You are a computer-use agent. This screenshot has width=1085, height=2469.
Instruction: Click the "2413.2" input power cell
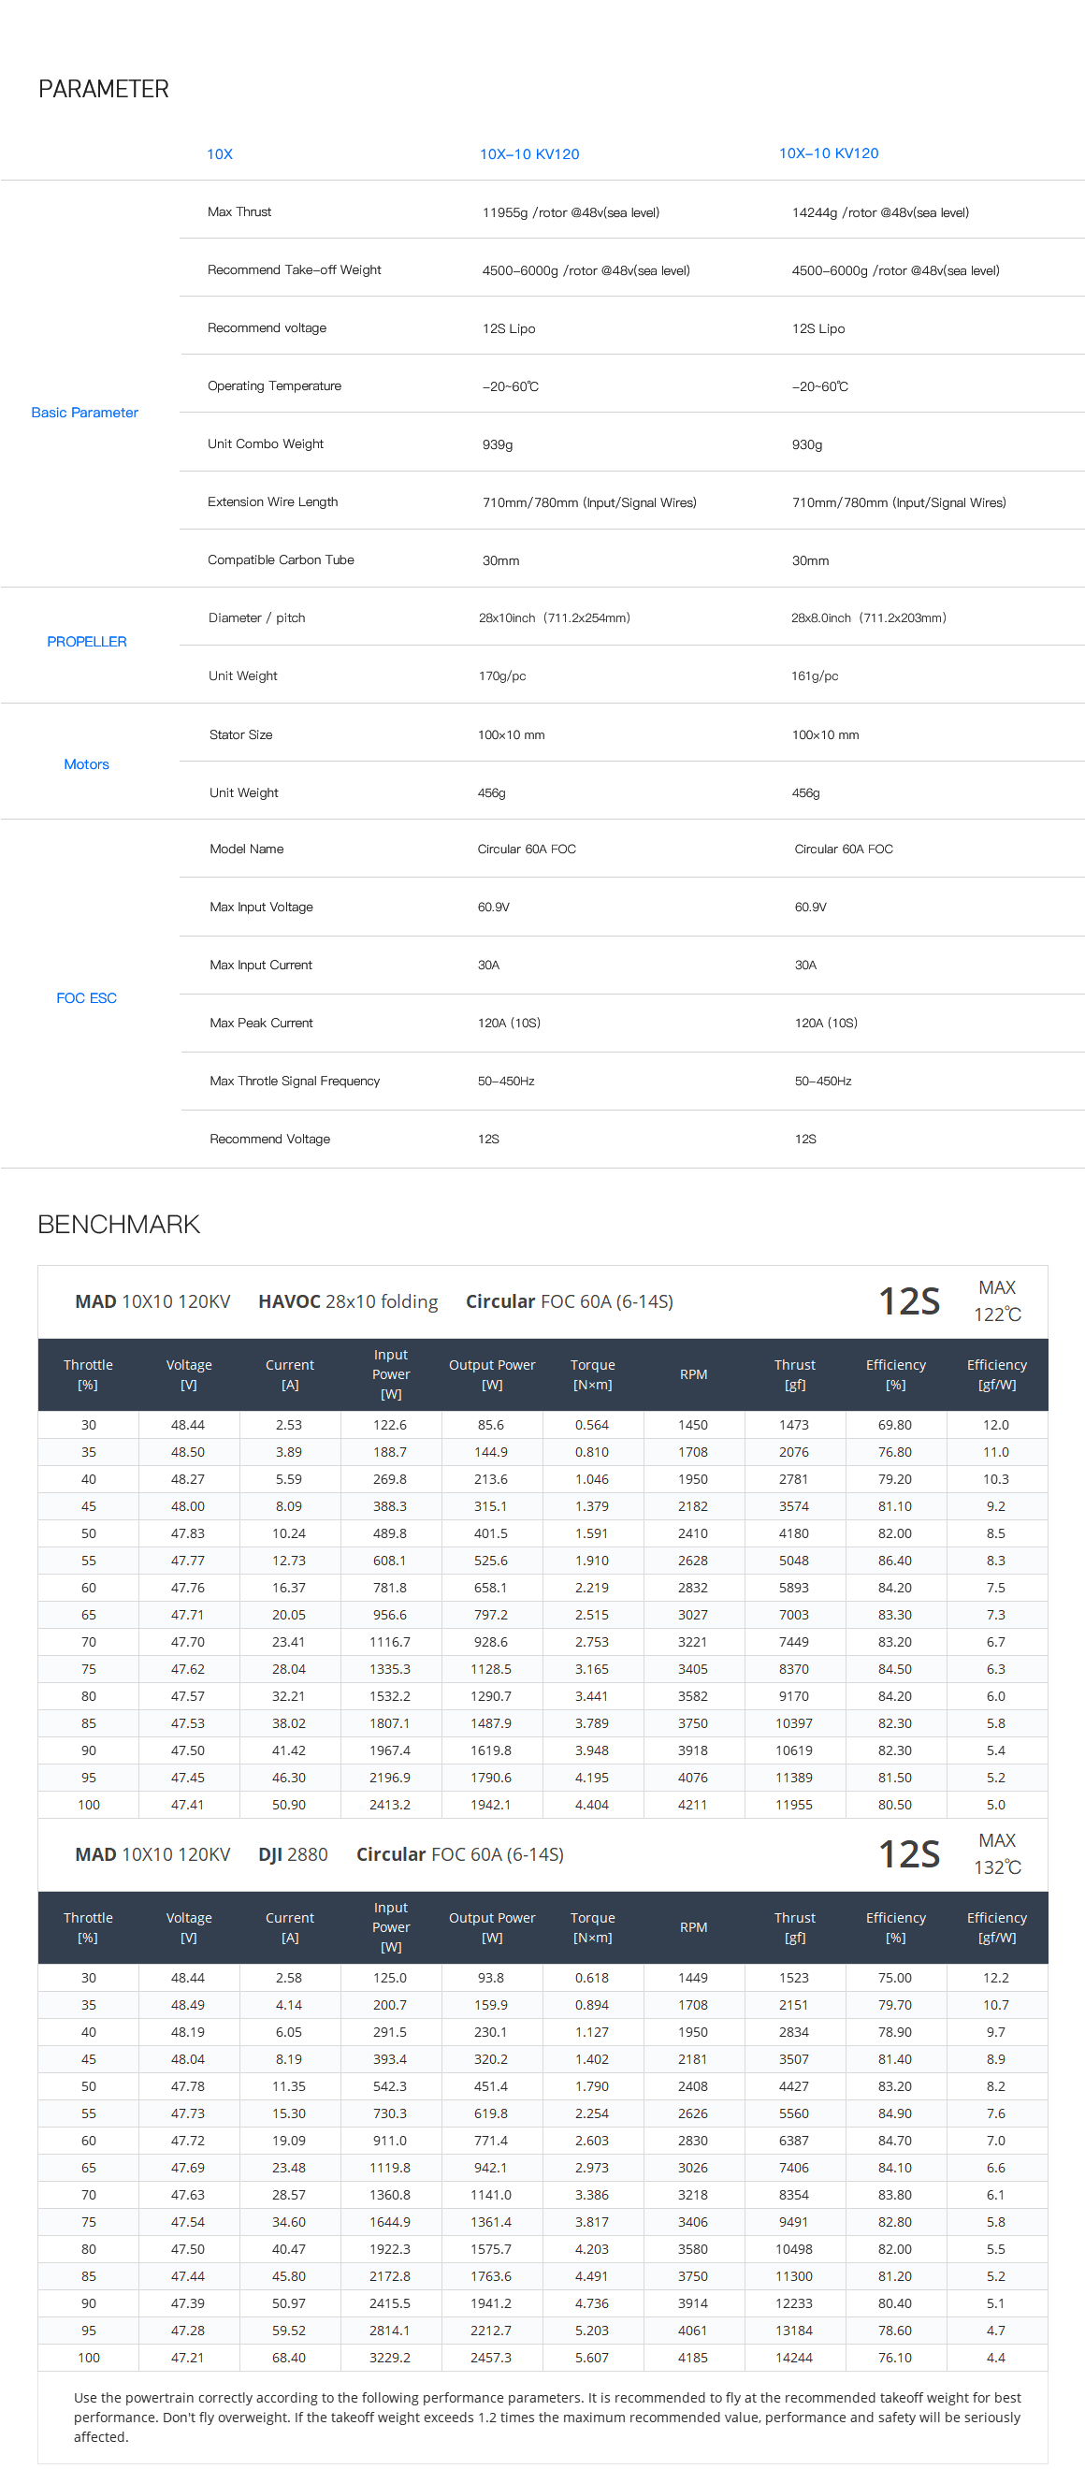[390, 1805]
